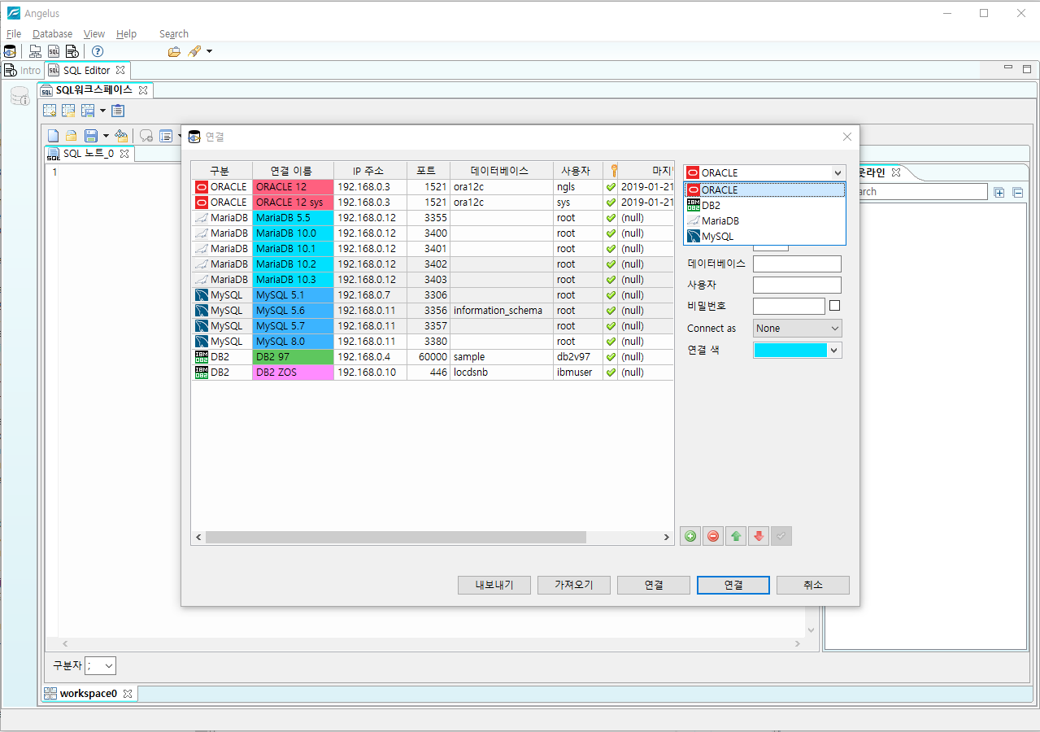Click green up arrow move connection button
Image resolution: width=1040 pixels, height=732 pixels.
[x=736, y=536]
